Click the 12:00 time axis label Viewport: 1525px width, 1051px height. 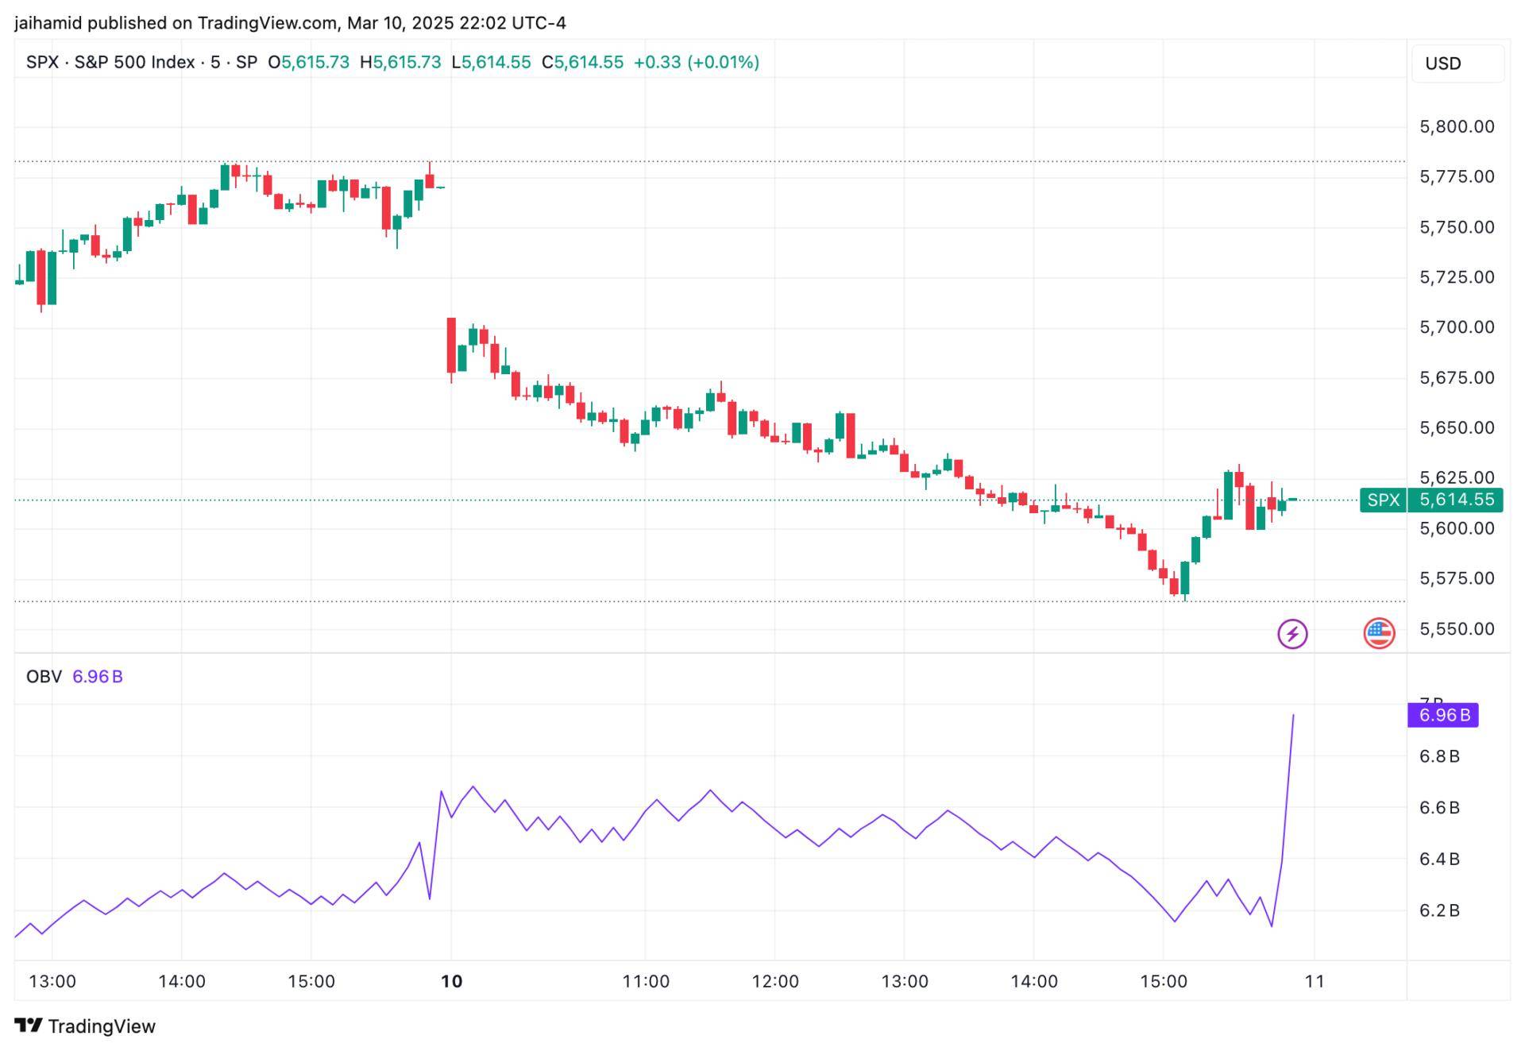pos(775,981)
